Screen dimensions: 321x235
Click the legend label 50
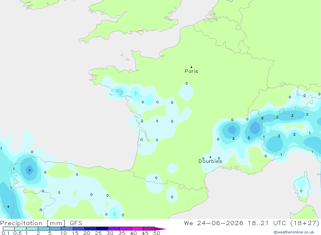coord(157,233)
